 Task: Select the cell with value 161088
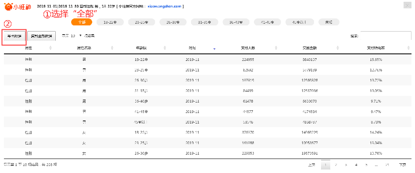point(248,143)
